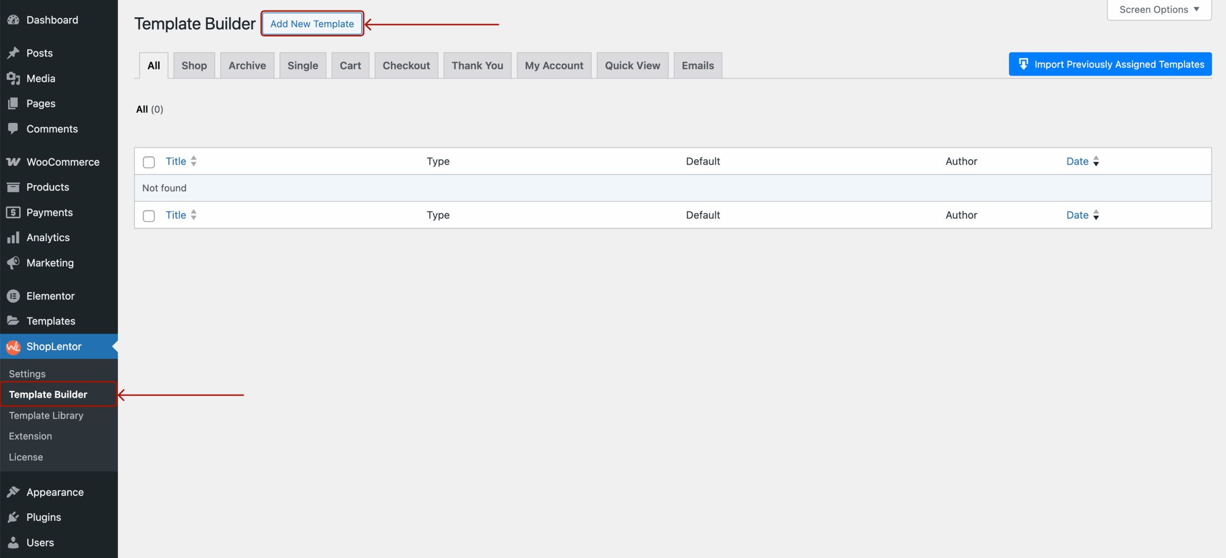Click the Products icon in sidebar

pos(13,187)
